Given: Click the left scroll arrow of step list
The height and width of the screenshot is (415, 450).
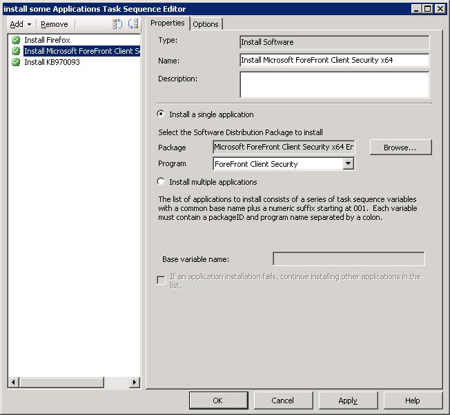Looking at the screenshot, I should tap(13, 382).
